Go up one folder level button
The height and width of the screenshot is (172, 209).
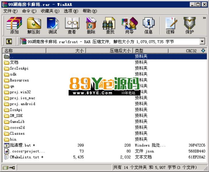[9, 41]
